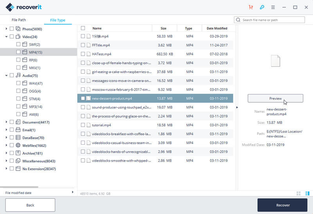Sort by the Date Modified column header

pos(217,28)
